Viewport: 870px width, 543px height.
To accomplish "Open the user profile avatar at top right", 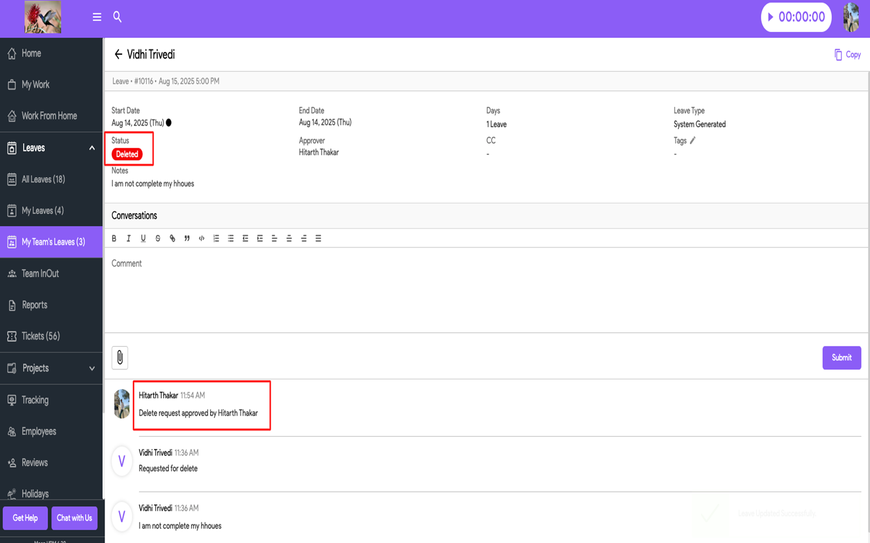I will [851, 17].
